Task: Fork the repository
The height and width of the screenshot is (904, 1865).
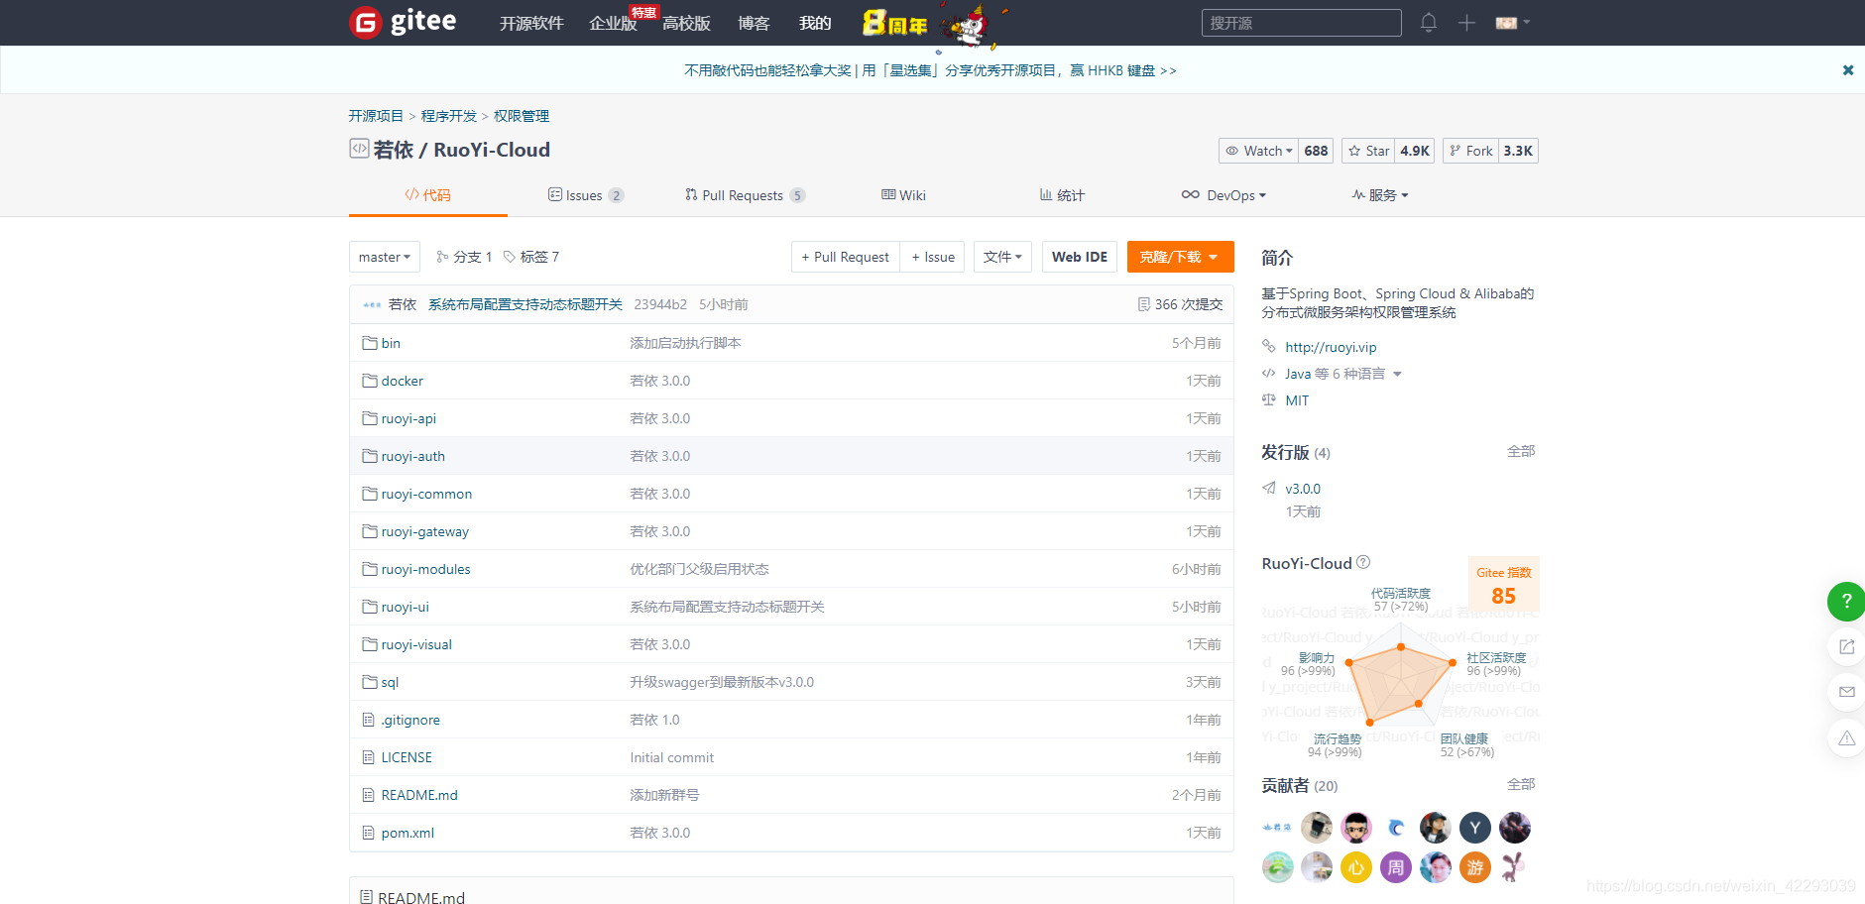Action: [x=1470, y=151]
